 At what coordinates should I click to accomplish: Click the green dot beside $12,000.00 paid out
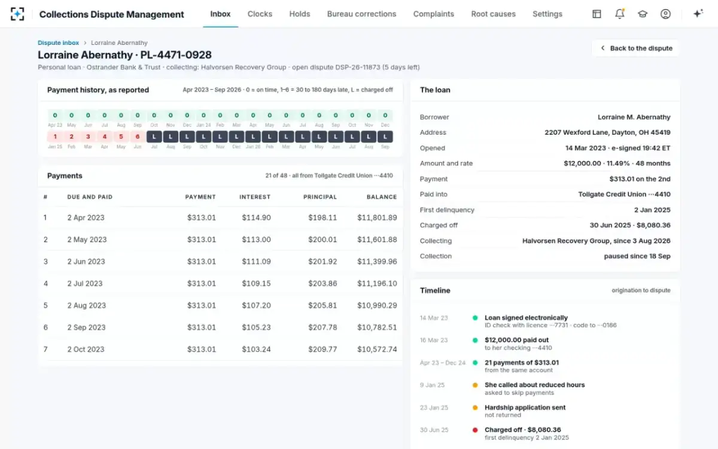[475, 340]
